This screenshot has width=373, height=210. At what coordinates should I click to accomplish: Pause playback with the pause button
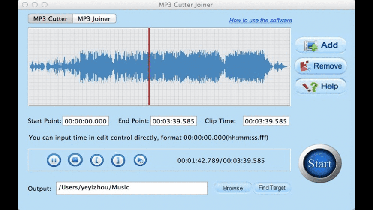click(54, 160)
